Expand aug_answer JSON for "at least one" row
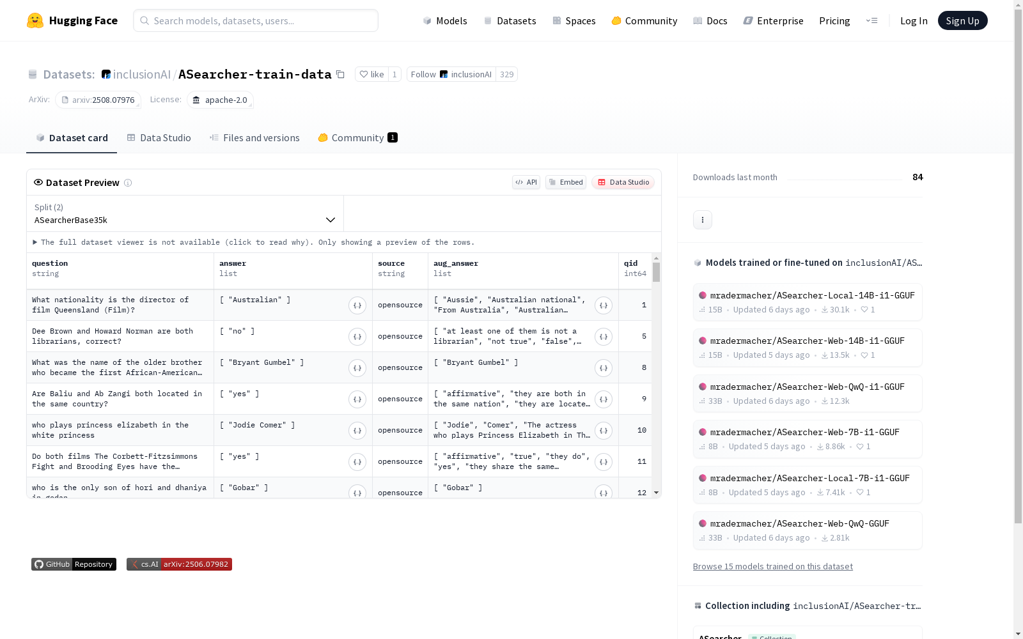The image size is (1023, 639). (604, 337)
